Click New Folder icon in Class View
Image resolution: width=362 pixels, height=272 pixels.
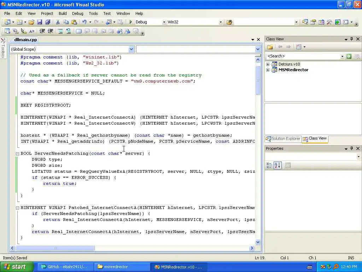click(x=270, y=47)
